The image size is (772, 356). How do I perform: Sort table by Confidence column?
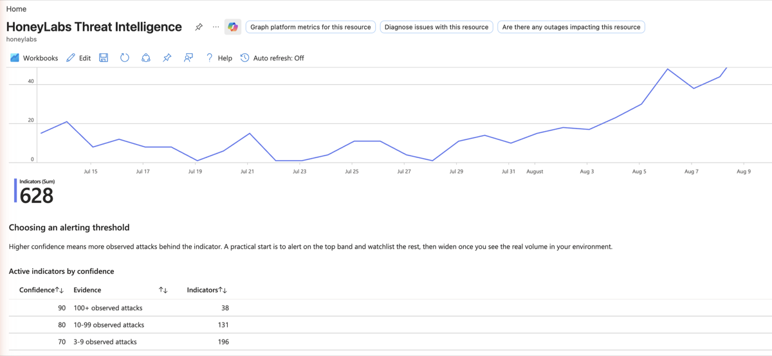[42, 290]
